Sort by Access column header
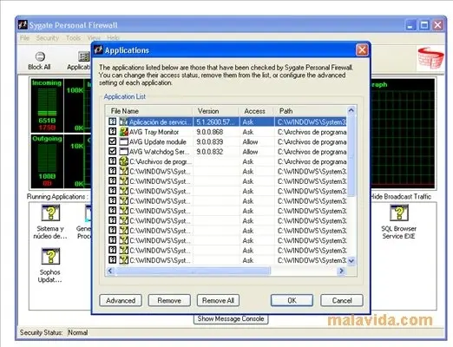The width and height of the screenshot is (453, 347). (x=257, y=111)
